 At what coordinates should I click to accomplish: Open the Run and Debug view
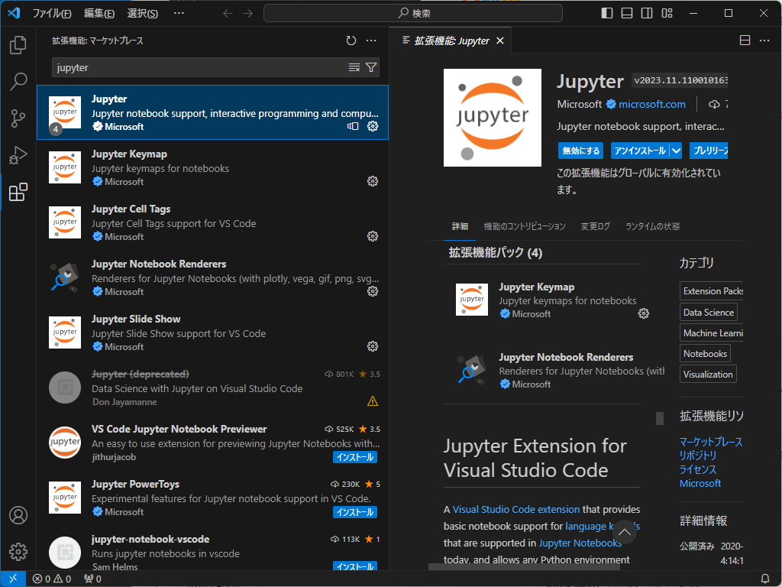[18, 157]
